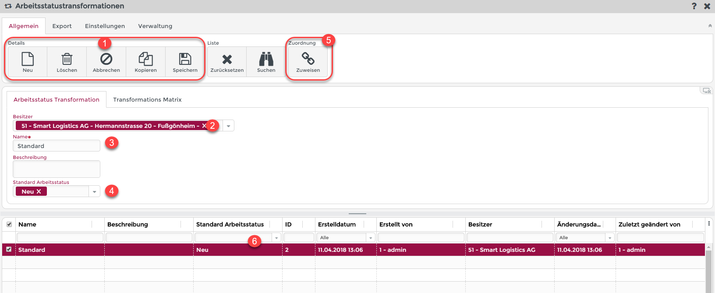Click the Kopieren copy icon
Image resolution: width=715 pixels, height=293 pixels.
pyautogui.click(x=145, y=59)
